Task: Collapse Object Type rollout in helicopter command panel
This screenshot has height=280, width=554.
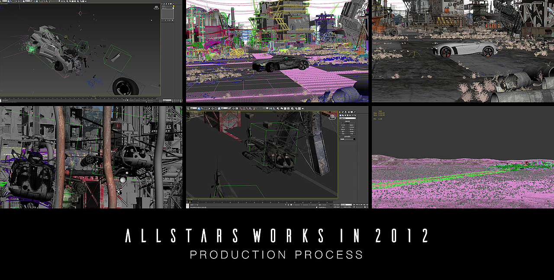Action: (348, 121)
